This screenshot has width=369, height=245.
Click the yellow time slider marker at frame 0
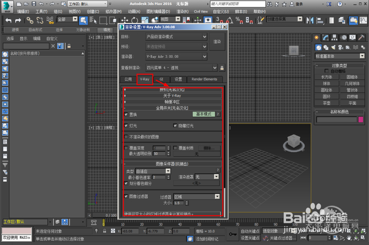pos(103,223)
